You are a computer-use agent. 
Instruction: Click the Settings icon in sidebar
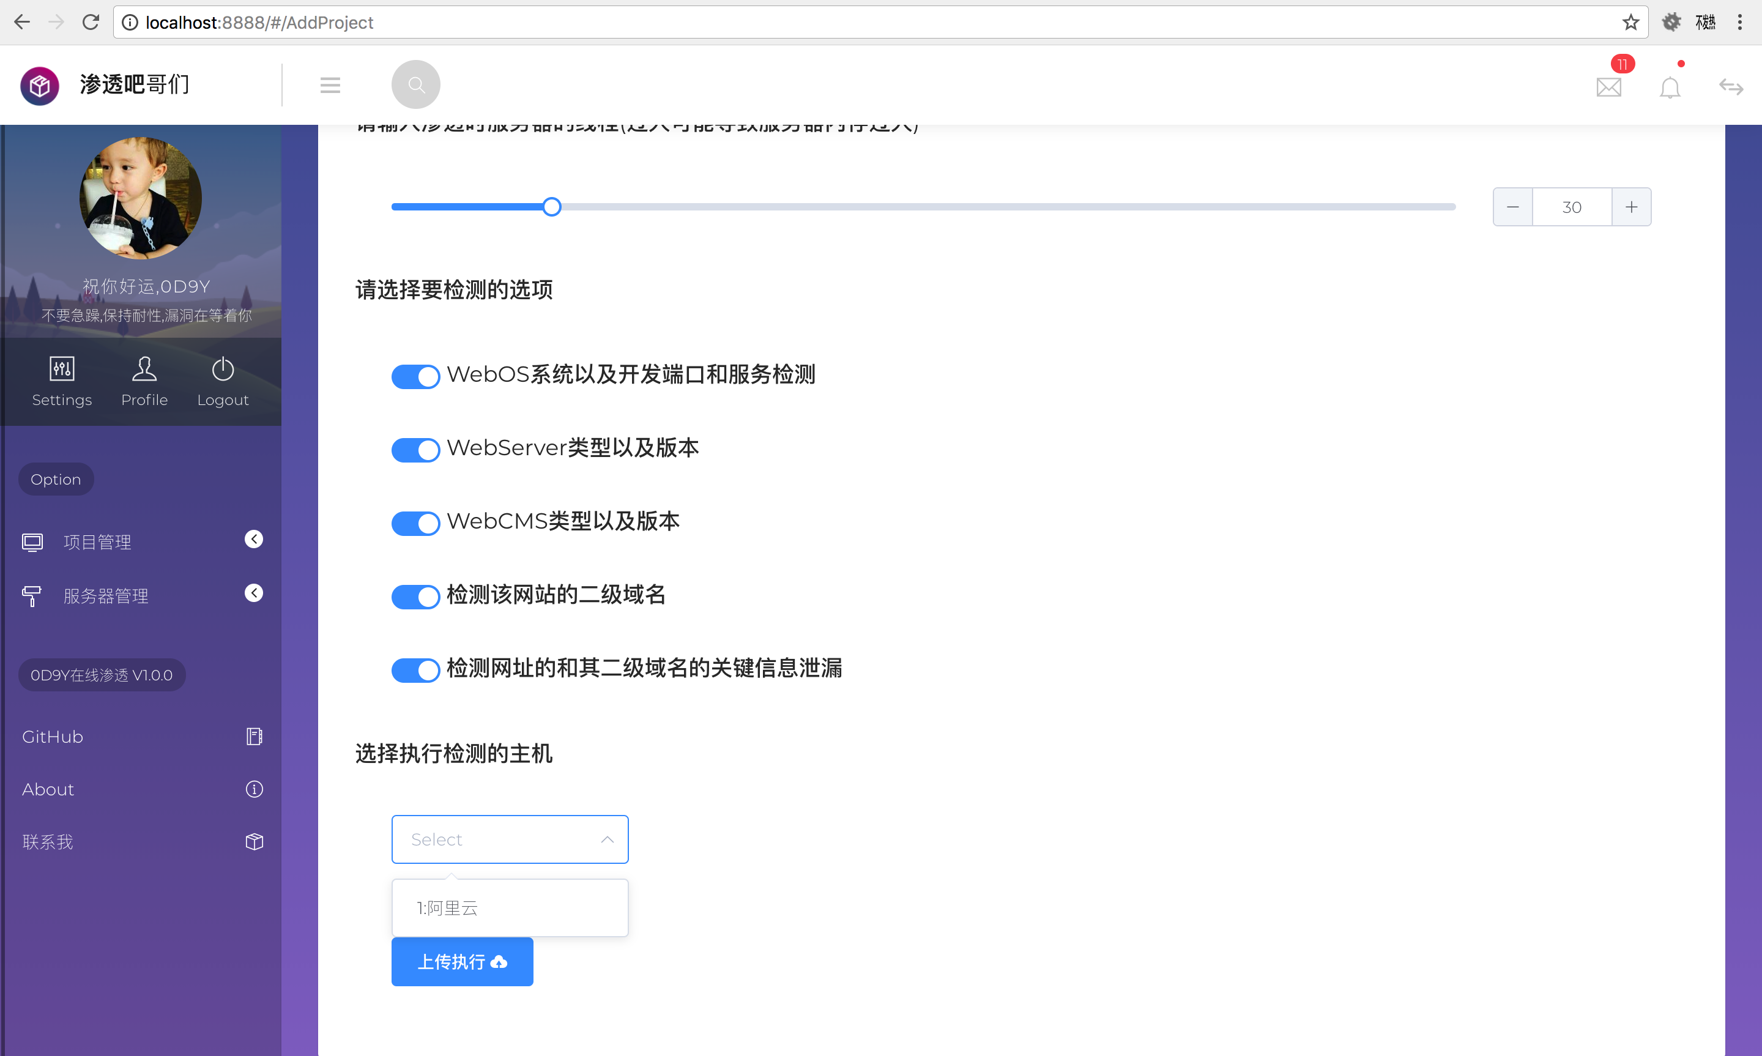coord(61,368)
